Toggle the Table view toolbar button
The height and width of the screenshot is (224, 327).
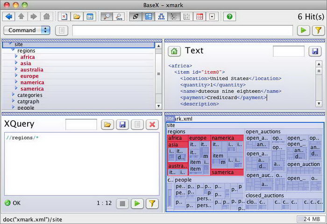coord(199,16)
